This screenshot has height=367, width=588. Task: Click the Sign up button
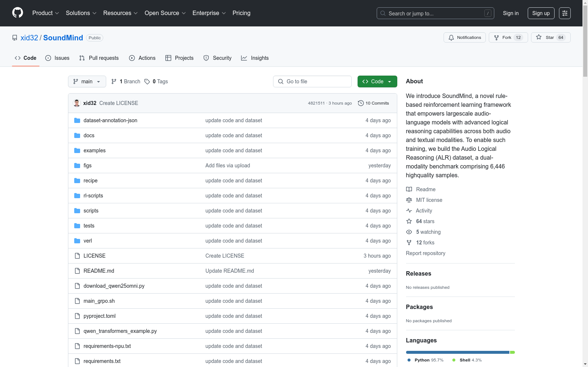click(541, 13)
